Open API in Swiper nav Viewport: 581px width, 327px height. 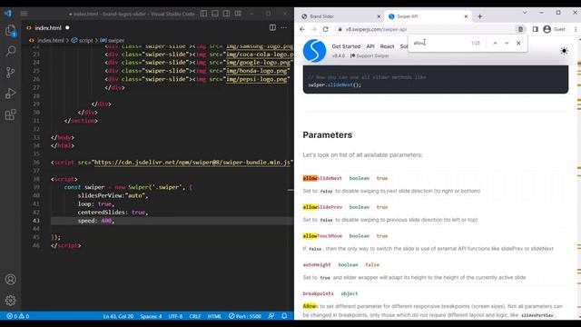click(x=370, y=46)
